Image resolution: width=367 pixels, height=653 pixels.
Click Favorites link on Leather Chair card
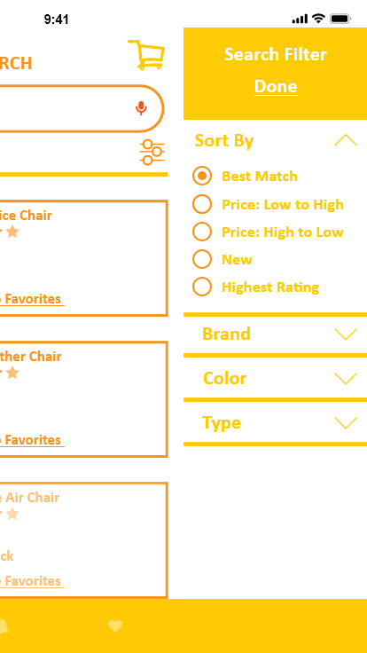pos(32,440)
